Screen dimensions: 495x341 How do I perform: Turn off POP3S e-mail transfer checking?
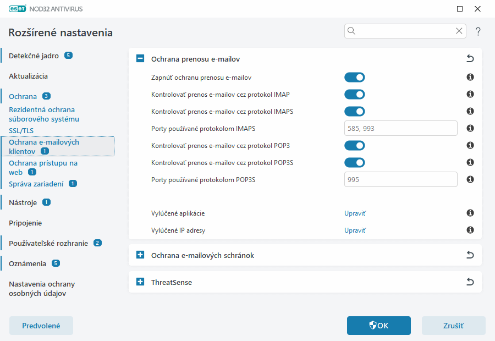point(355,162)
